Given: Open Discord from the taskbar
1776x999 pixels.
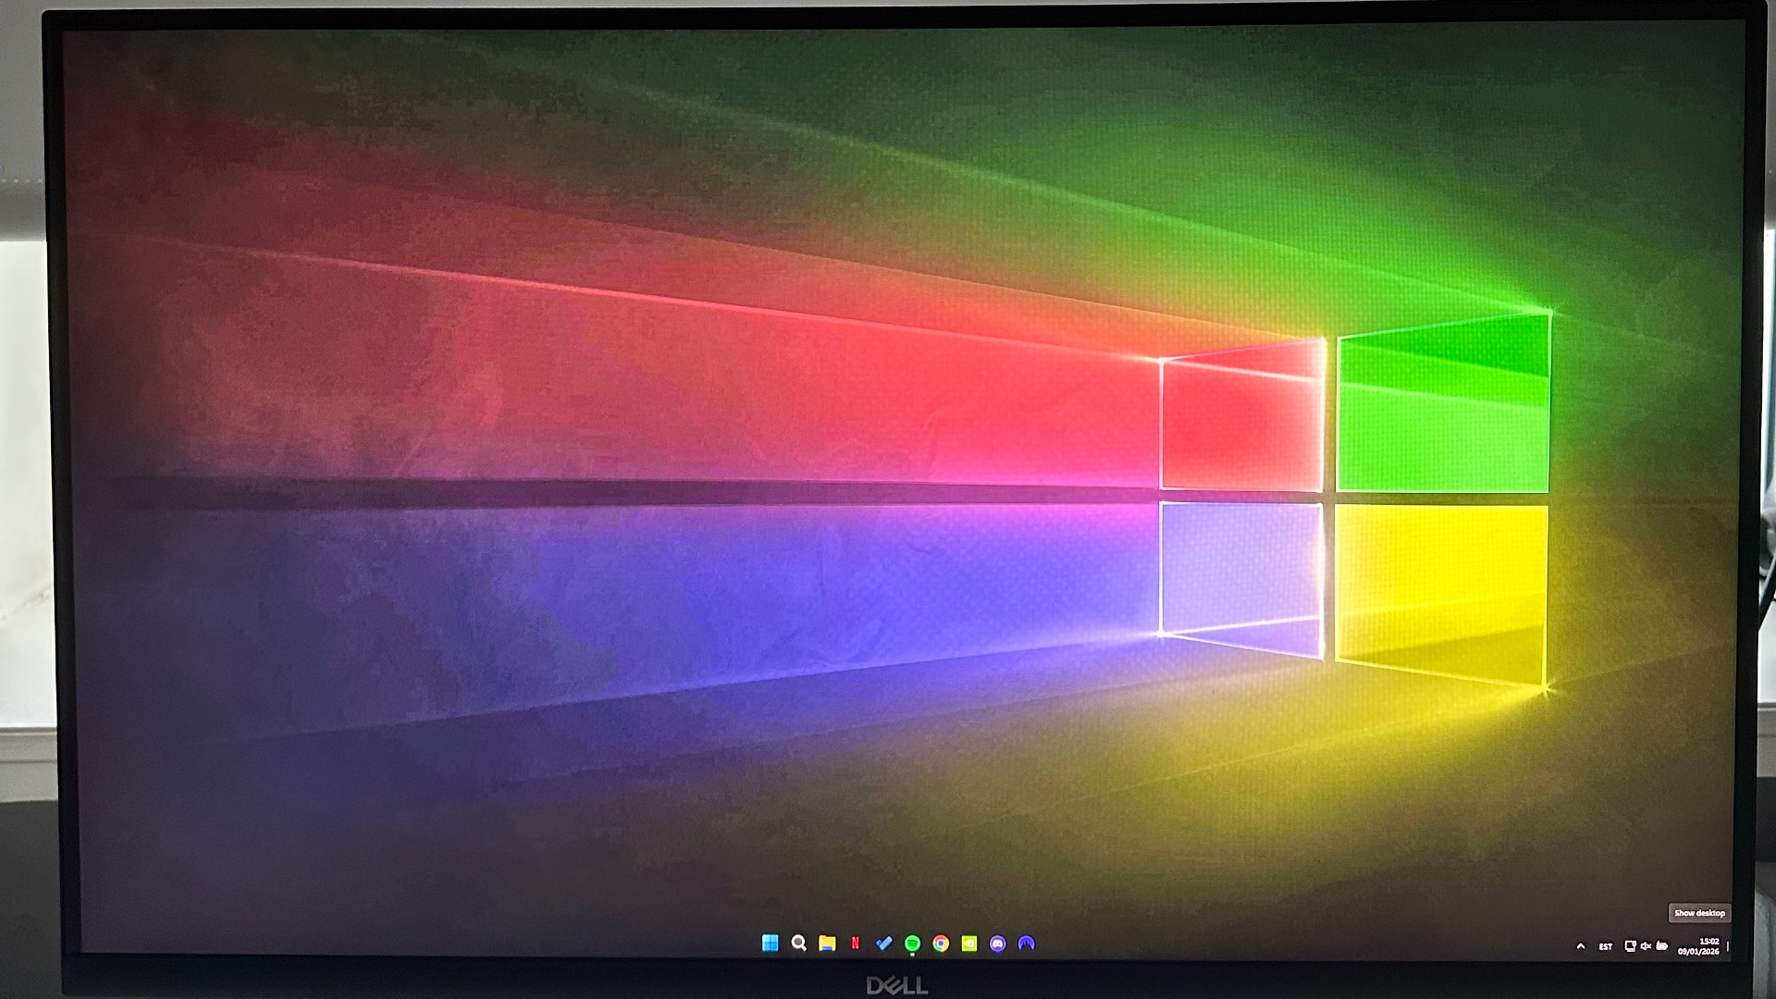Looking at the screenshot, I should pos(997,943).
